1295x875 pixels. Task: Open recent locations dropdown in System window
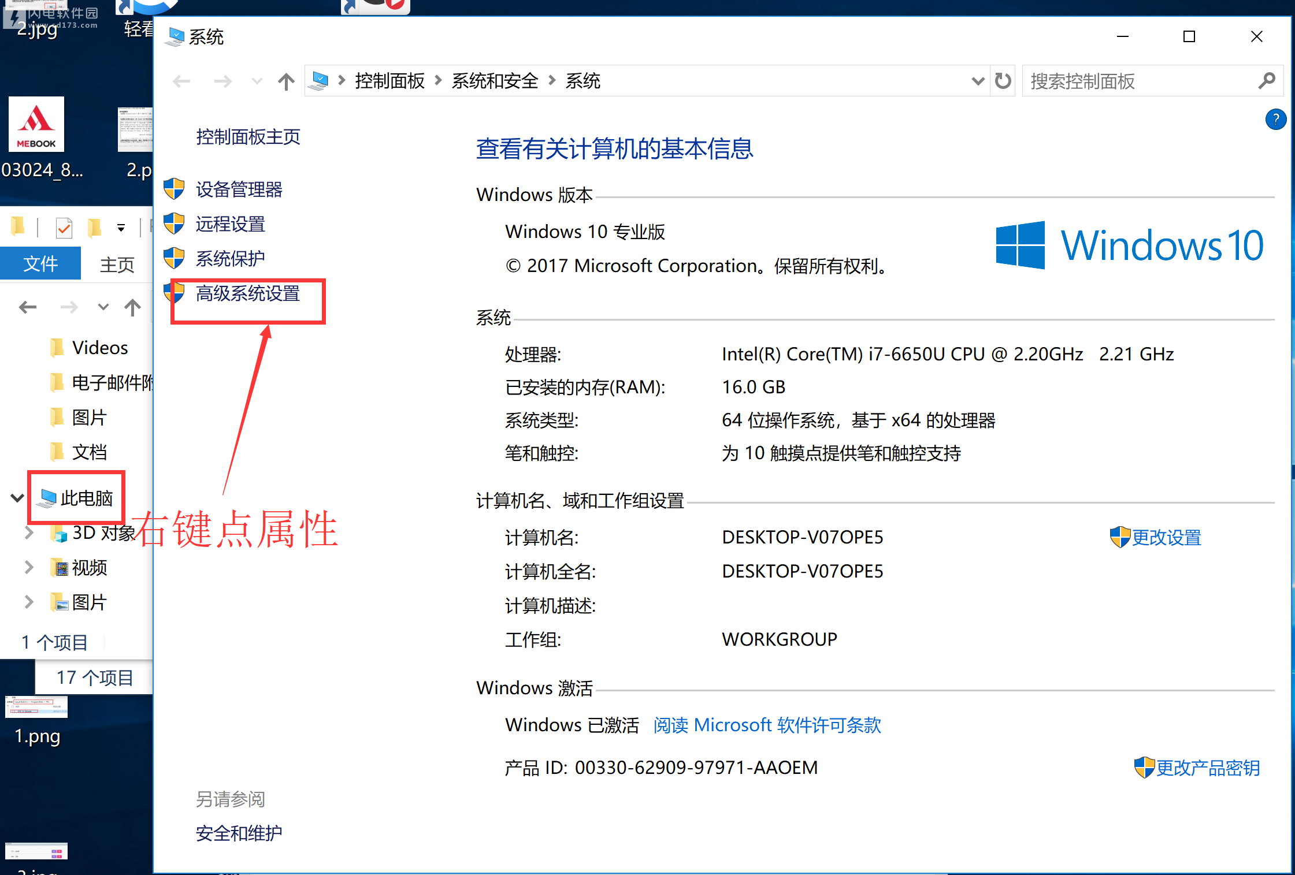pyautogui.click(x=257, y=81)
